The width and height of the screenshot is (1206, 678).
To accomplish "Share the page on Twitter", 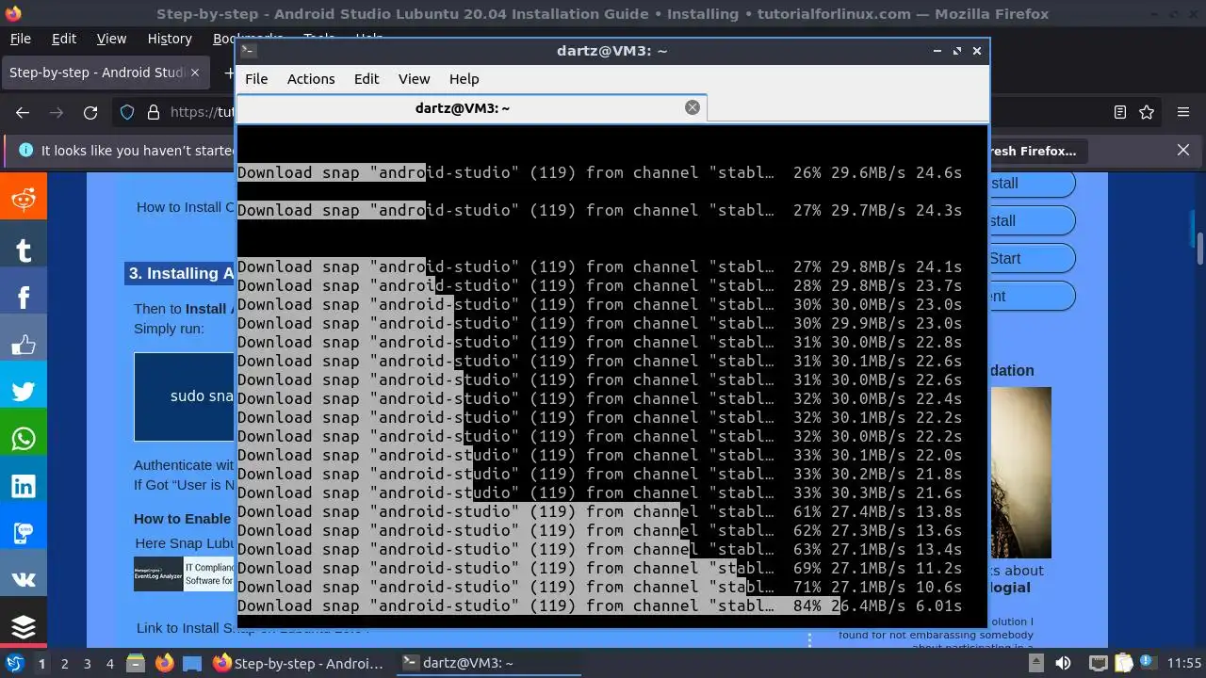I will (24, 392).
